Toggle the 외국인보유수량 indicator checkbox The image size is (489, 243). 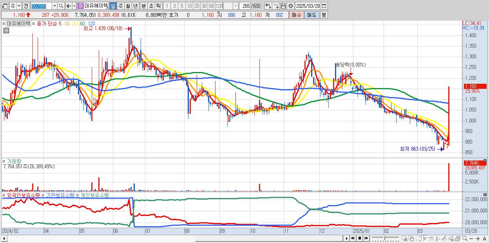tap(4, 195)
